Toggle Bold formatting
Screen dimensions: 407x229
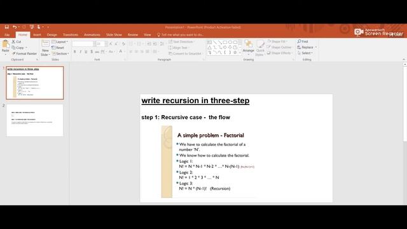(75, 52)
